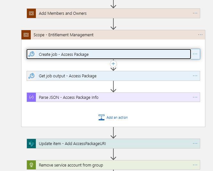Open the ellipsis menu for Scope - Entitlement Management
The height and width of the screenshot is (171, 213).
click(201, 35)
